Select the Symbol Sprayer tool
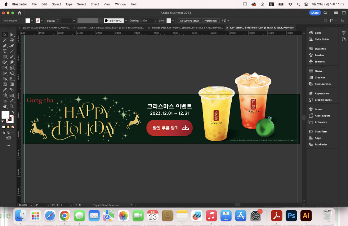Viewport: 348px width, 226px height. point(5,95)
